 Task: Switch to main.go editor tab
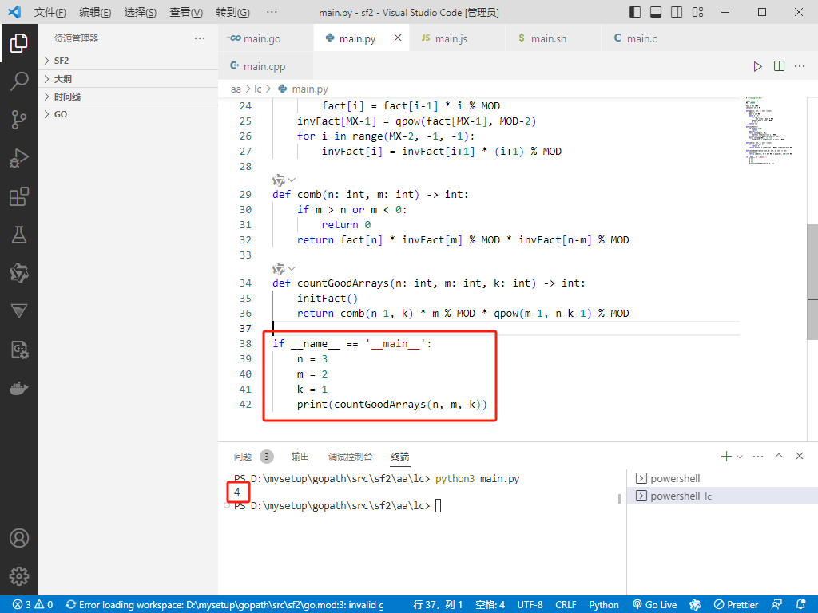(x=266, y=38)
